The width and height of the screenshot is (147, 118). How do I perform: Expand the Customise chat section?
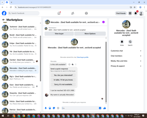point(126,51)
